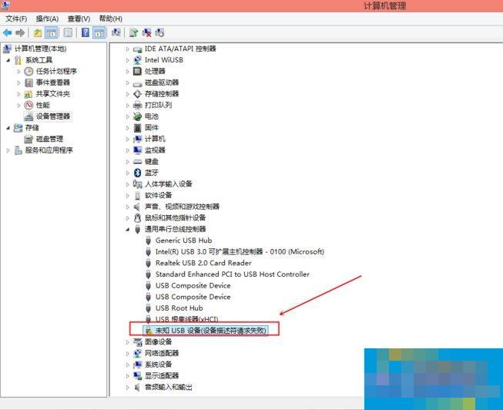
Task: Expand the 服务和应用程序 tree node
Action: (x=8, y=150)
